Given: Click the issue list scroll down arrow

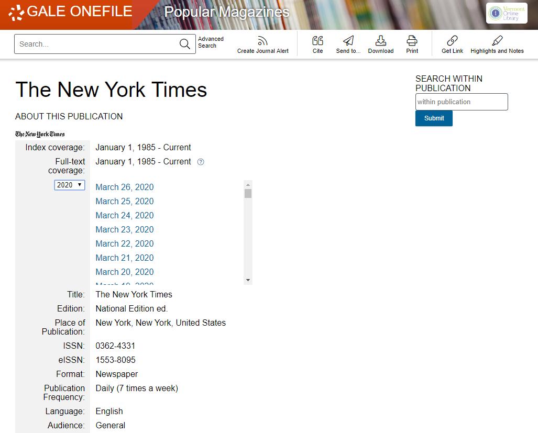Looking at the screenshot, I should (x=248, y=280).
